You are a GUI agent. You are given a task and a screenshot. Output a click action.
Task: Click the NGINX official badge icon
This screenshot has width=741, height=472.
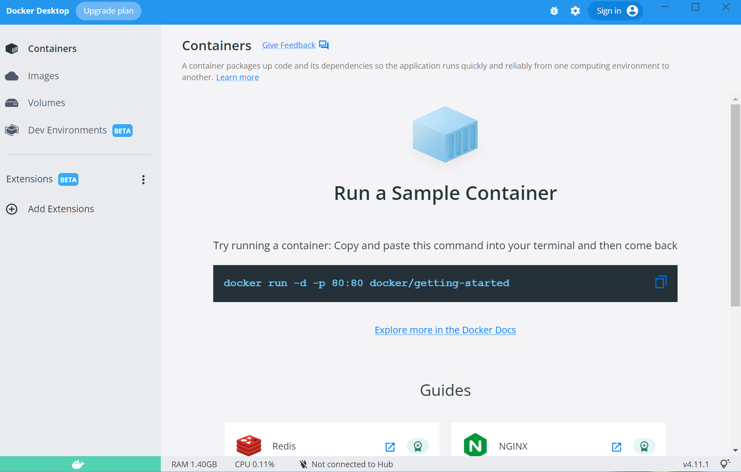coord(644,446)
